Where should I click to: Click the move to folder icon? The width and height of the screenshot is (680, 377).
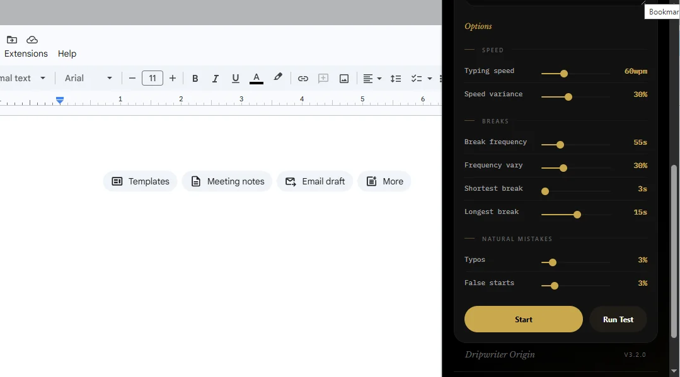pos(12,40)
